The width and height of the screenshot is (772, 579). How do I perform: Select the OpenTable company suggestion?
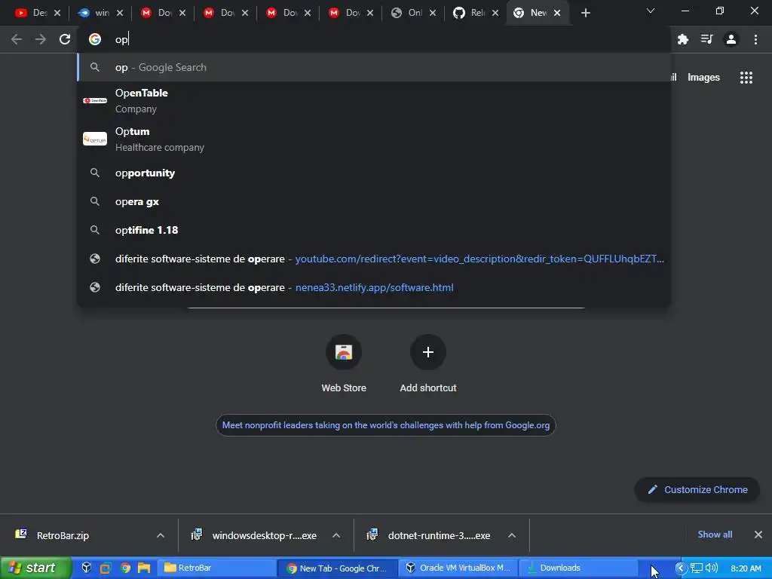click(x=374, y=100)
